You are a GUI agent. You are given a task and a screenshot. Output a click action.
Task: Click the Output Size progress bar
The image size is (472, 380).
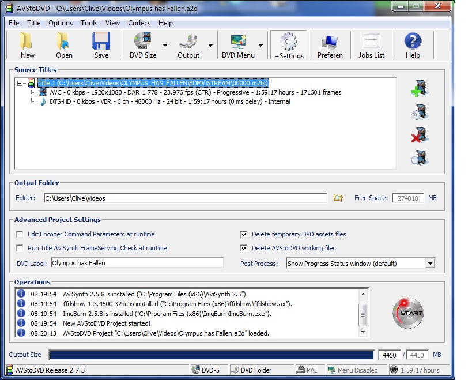coord(212,355)
